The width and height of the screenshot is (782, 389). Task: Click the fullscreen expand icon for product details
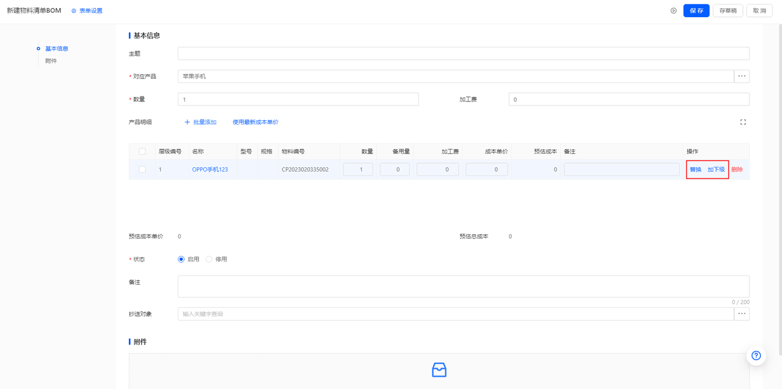[743, 122]
